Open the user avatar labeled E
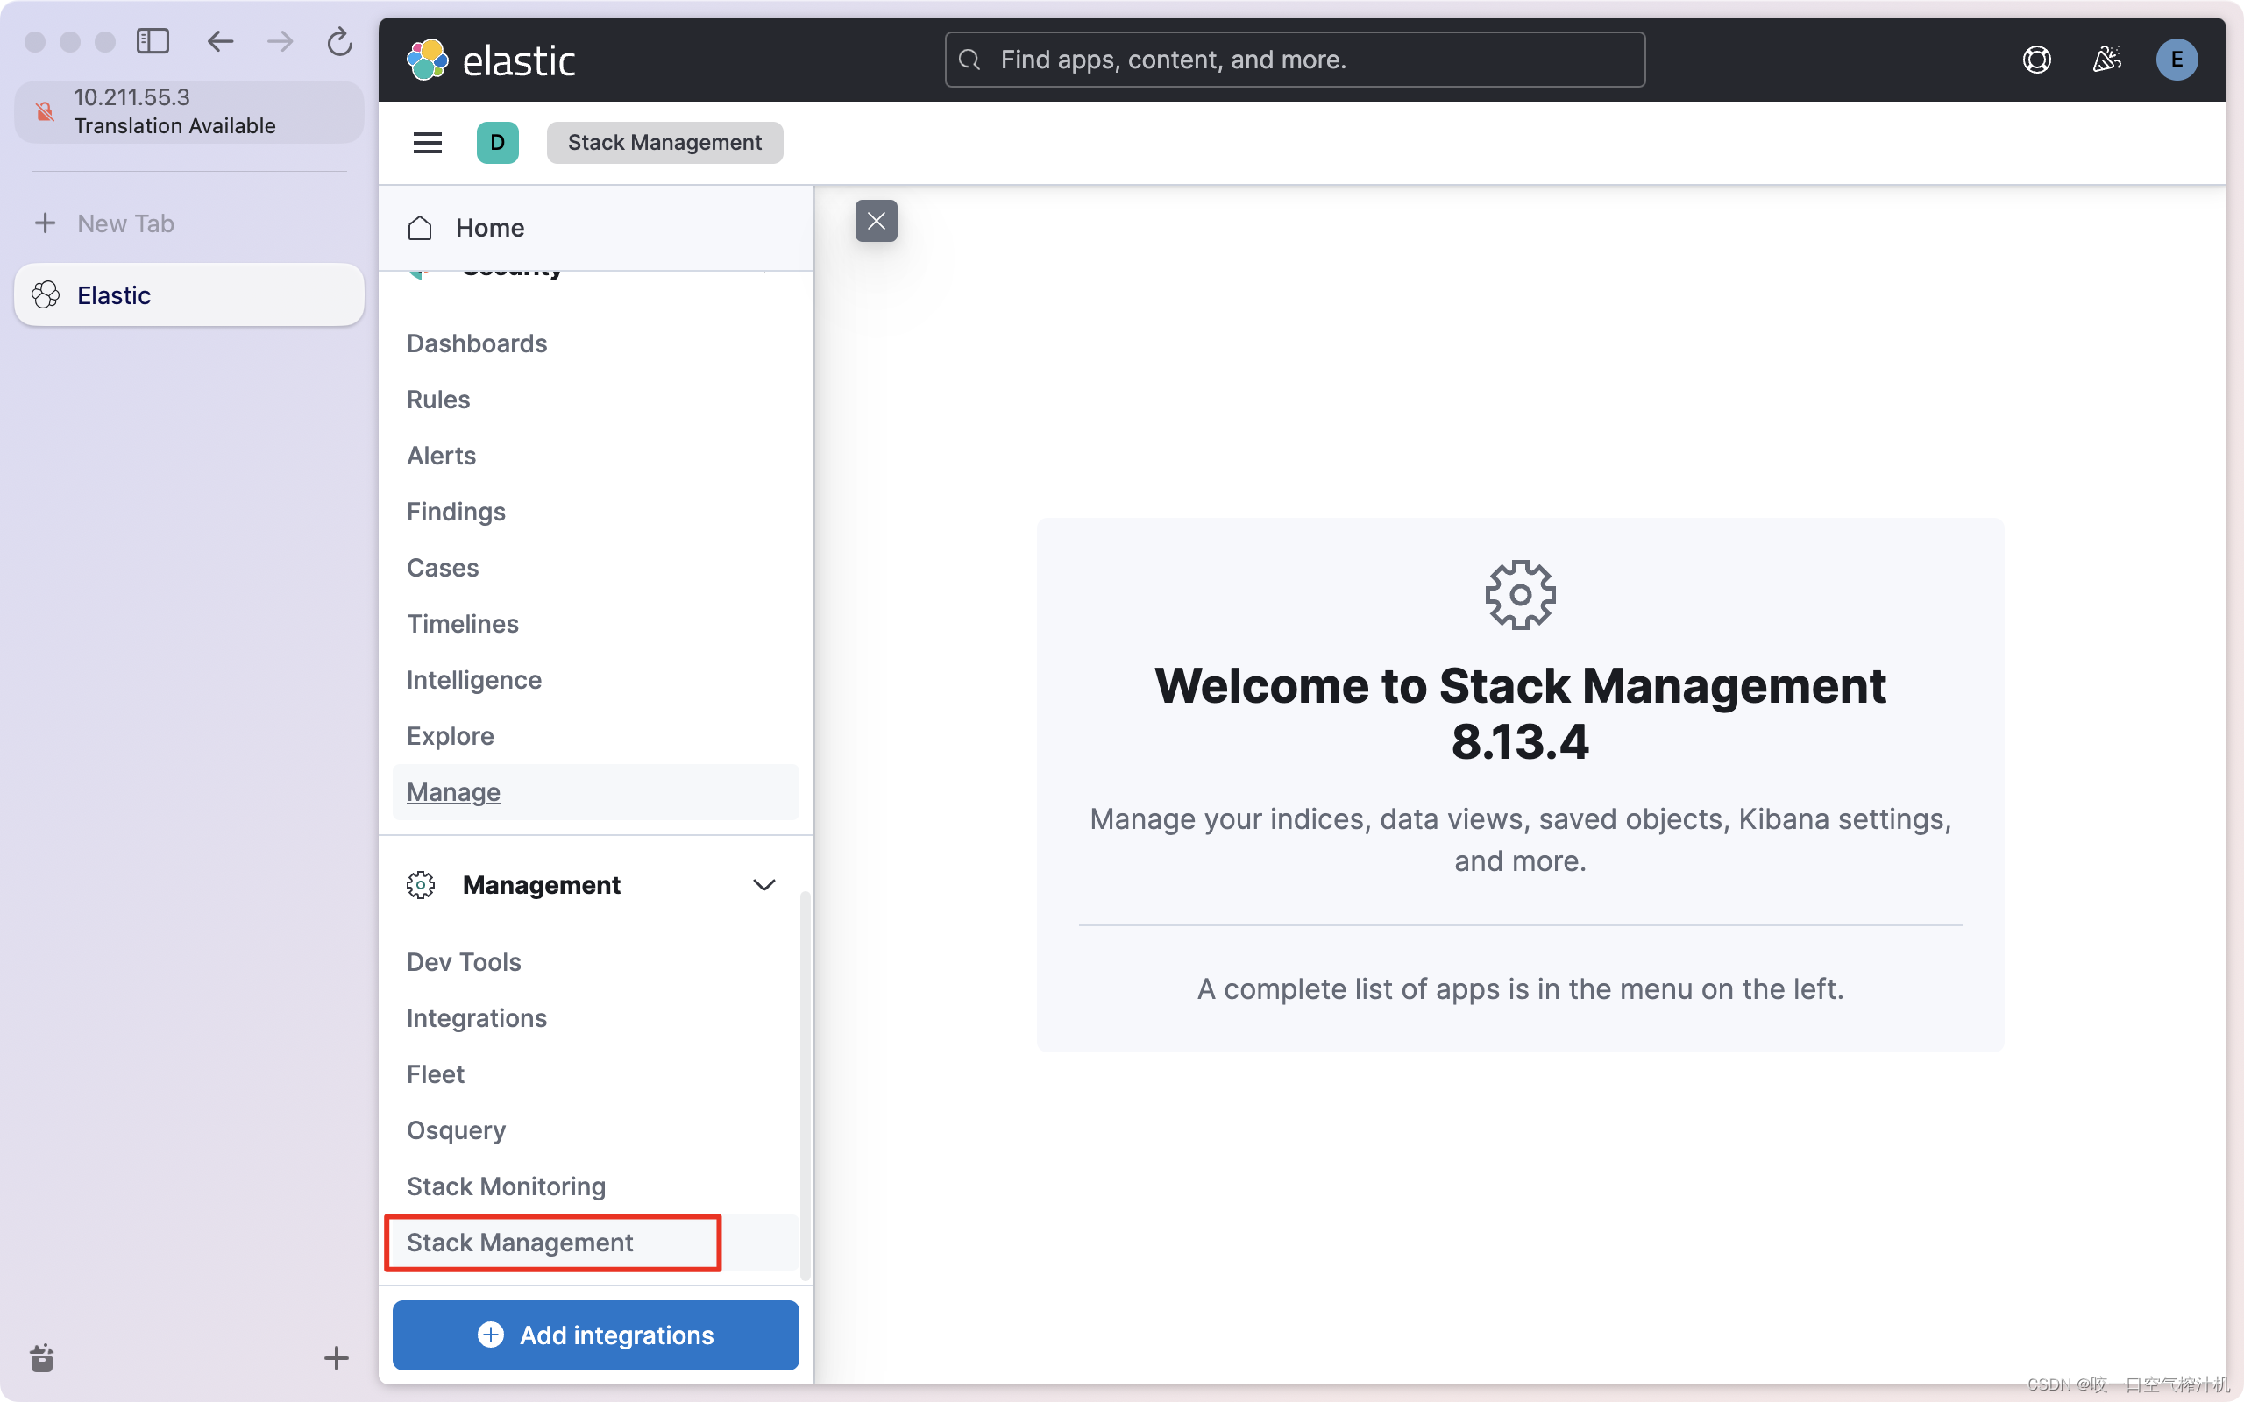The height and width of the screenshot is (1402, 2244). tap(2177, 59)
